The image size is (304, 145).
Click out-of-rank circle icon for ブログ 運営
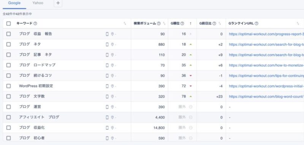point(191,107)
